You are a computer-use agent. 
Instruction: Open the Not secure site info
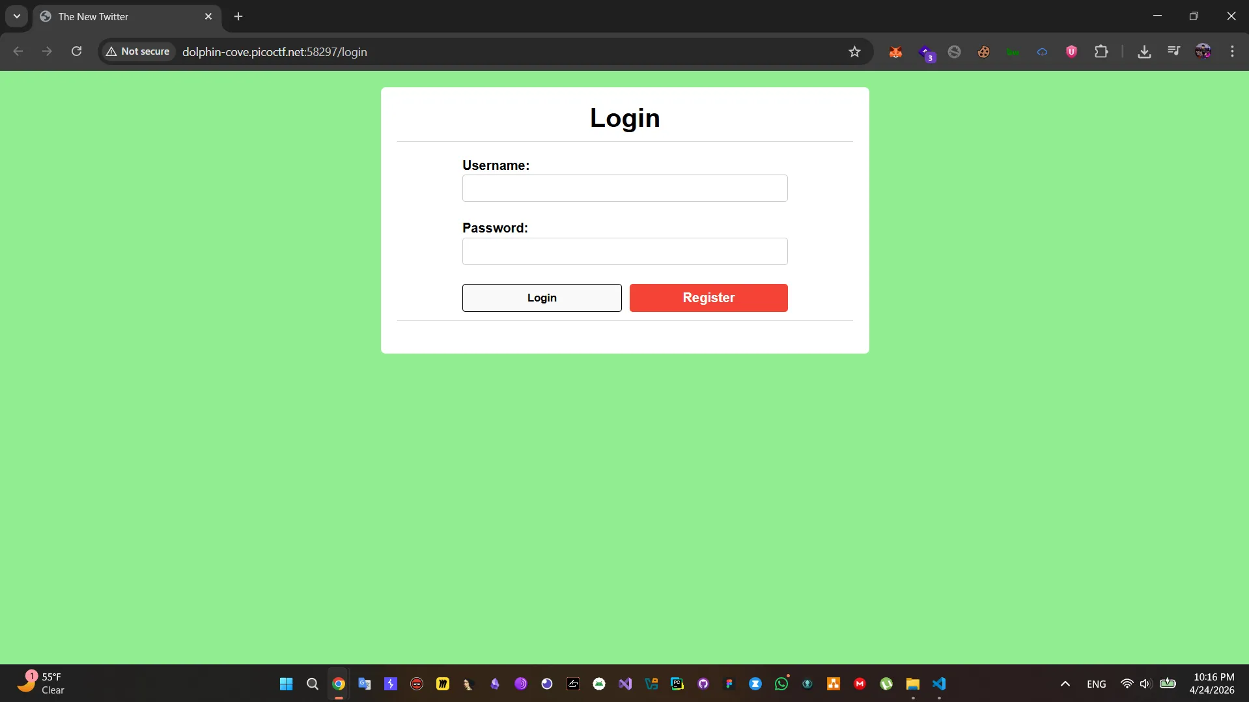[138, 51]
